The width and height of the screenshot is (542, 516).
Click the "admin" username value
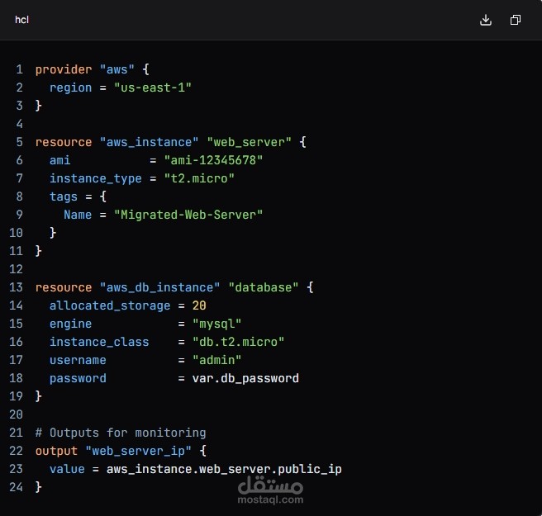(216, 360)
